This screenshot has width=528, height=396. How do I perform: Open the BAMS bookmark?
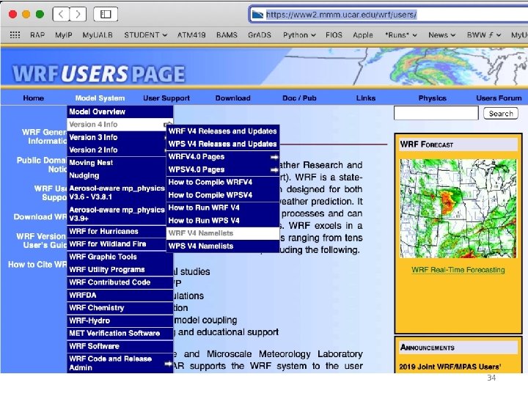click(x=227, y=35)
